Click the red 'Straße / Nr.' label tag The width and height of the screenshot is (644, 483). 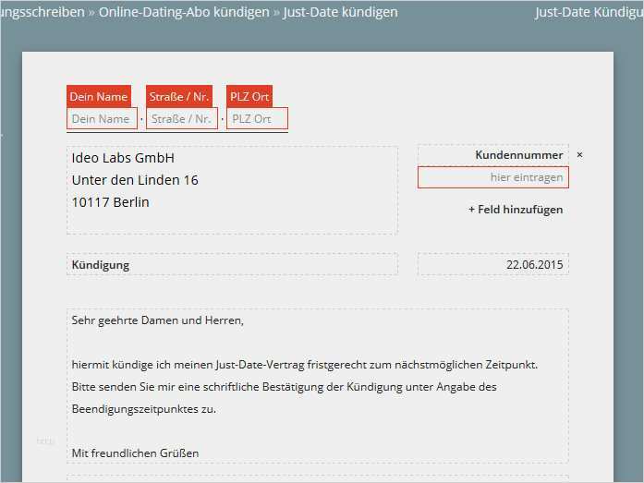pyautogui.click(x=179, y=97)
